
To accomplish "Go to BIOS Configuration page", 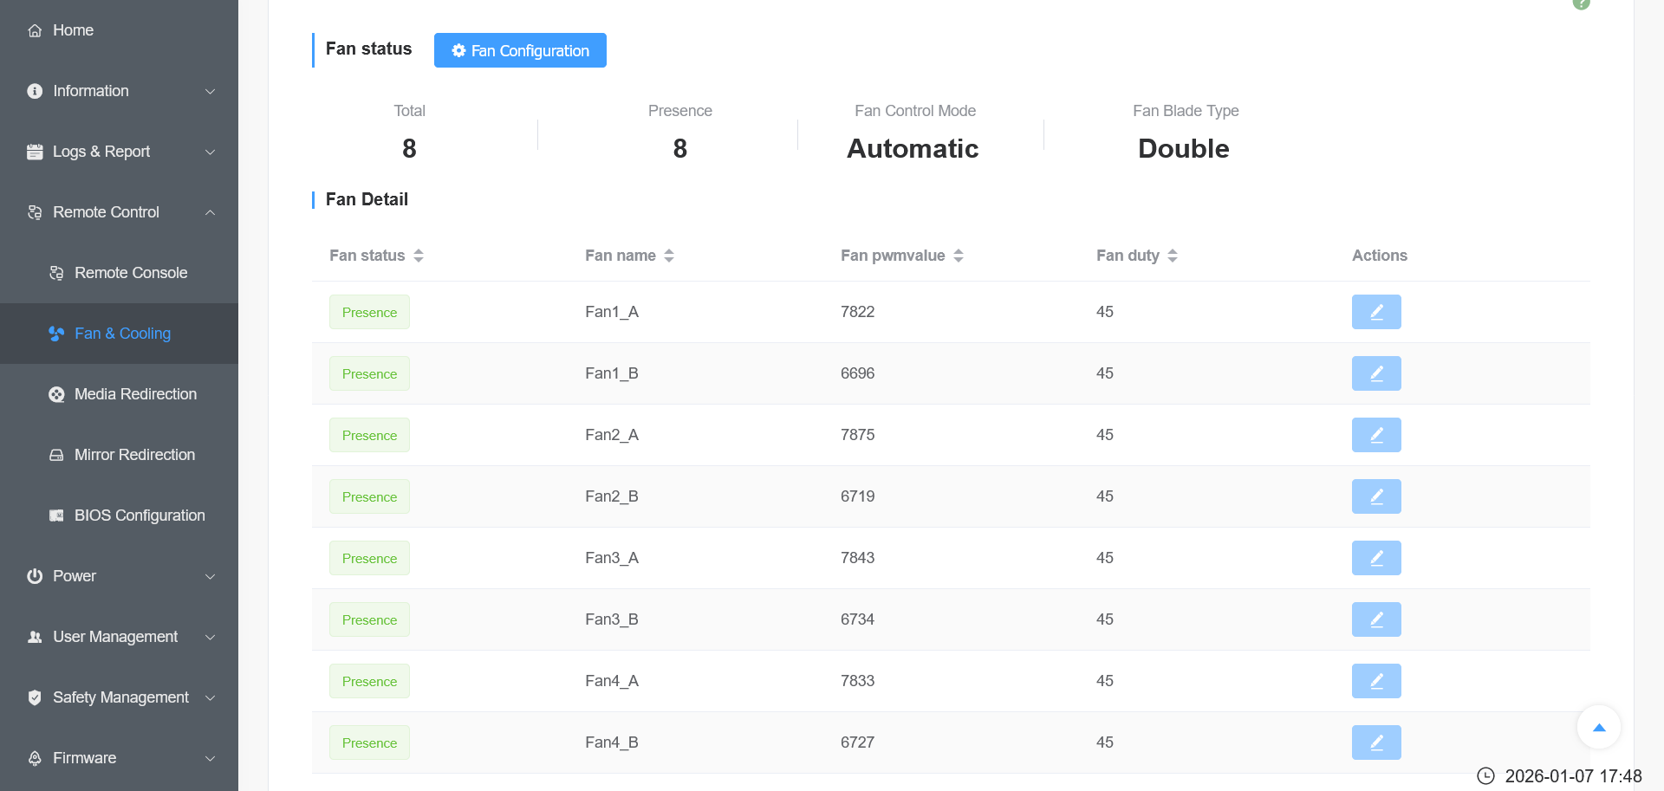I will (x=140, y=515).
